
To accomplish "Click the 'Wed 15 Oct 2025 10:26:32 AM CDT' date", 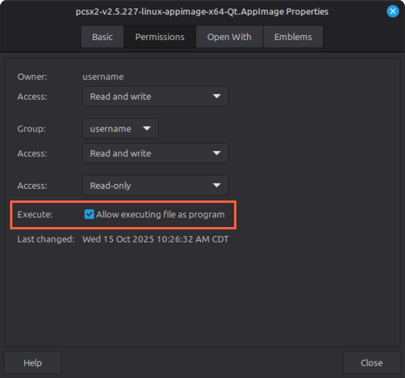I will point(156,239).
